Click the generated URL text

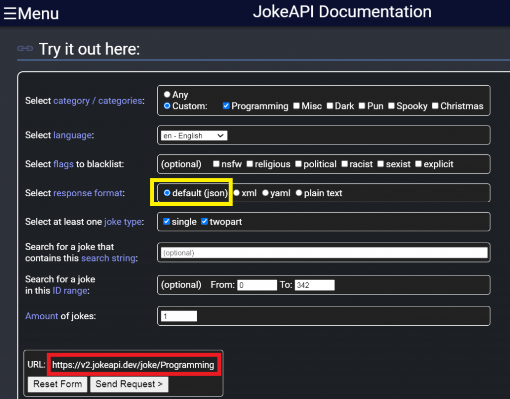click(133, 365)
